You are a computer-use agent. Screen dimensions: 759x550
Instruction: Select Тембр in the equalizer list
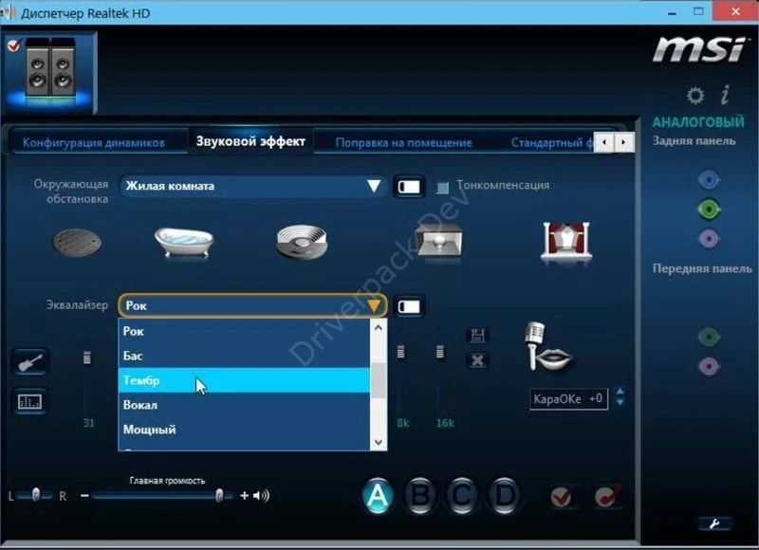[244, 380]
